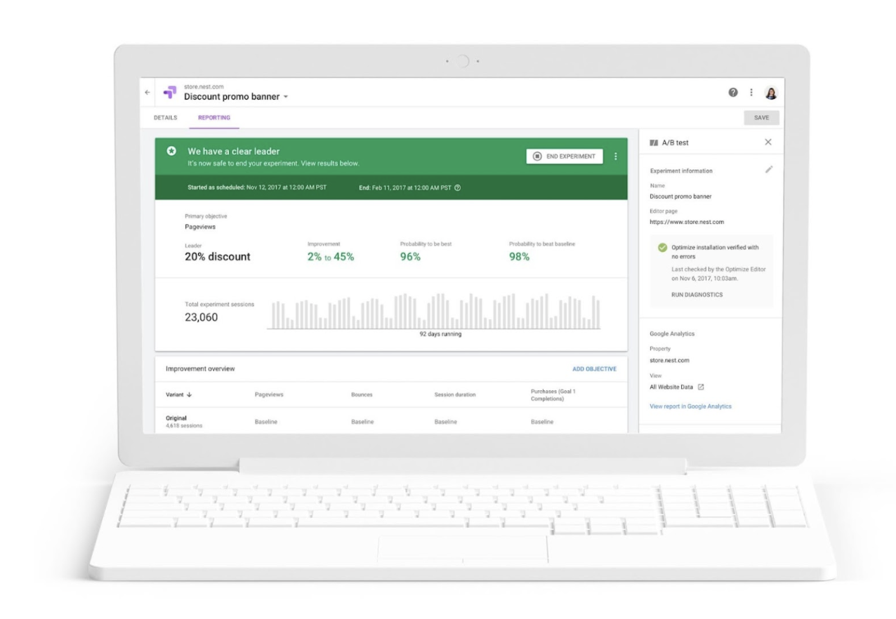
Task: Open View report in Google Analytics
Action: point(691,406)
